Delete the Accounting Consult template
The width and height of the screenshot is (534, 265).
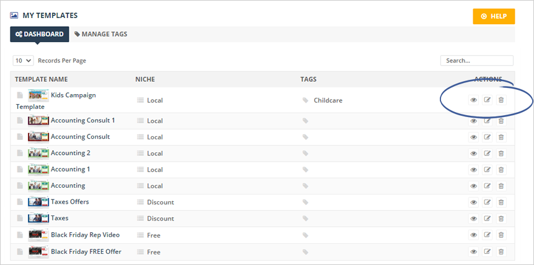pyautogui.click(x=501, y=137)
